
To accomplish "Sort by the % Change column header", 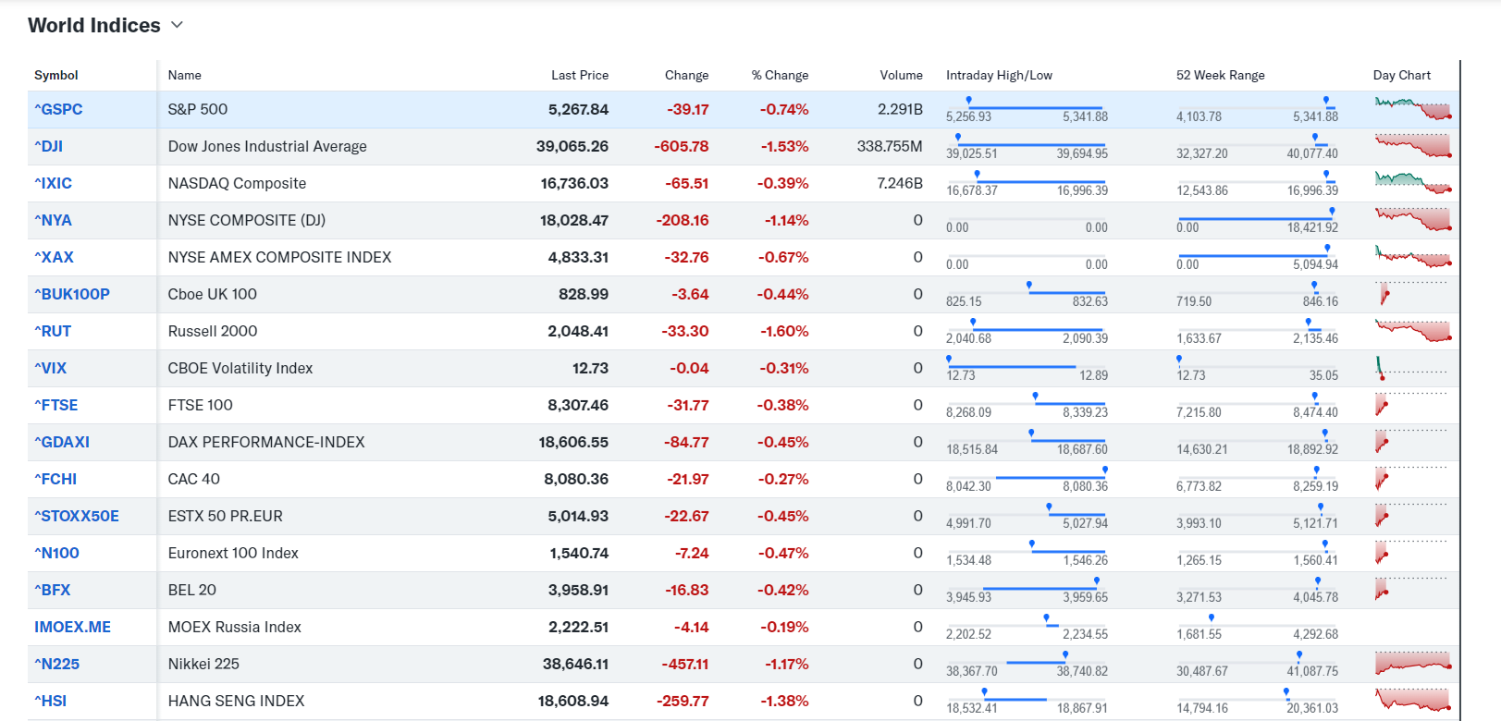I will point(780,75).
